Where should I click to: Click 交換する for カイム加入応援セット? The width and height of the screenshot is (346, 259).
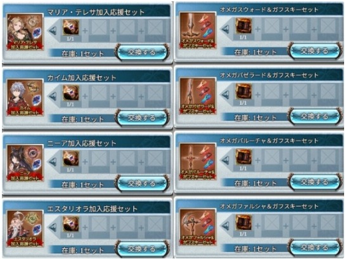(x=142, y=118)
